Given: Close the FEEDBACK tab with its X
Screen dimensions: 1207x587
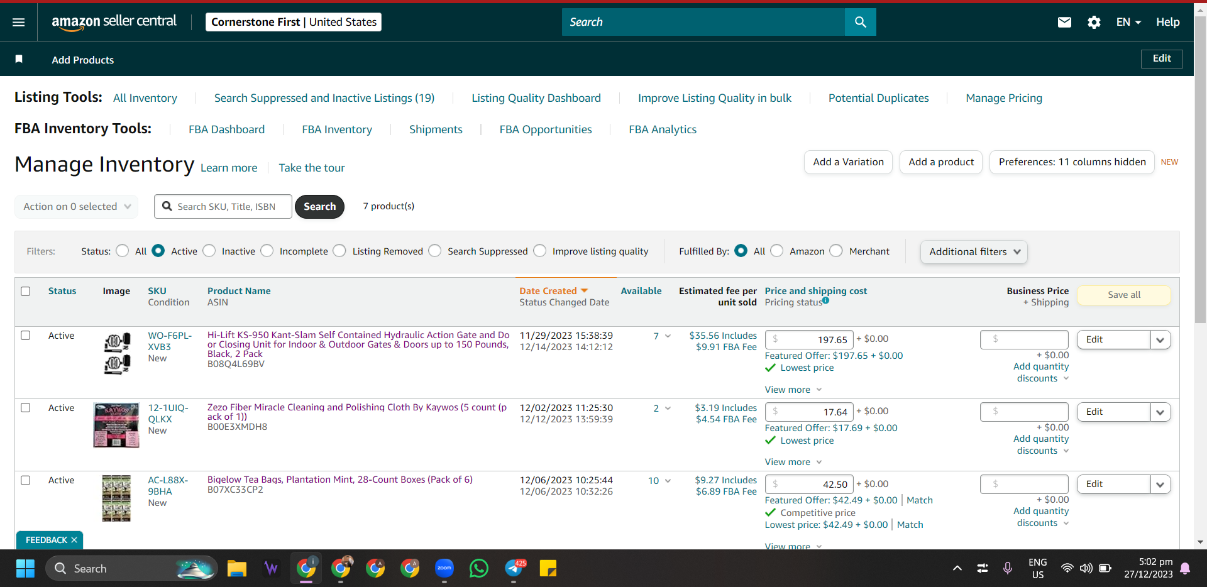Looking at the screenshot, I should tap(74, 540).
